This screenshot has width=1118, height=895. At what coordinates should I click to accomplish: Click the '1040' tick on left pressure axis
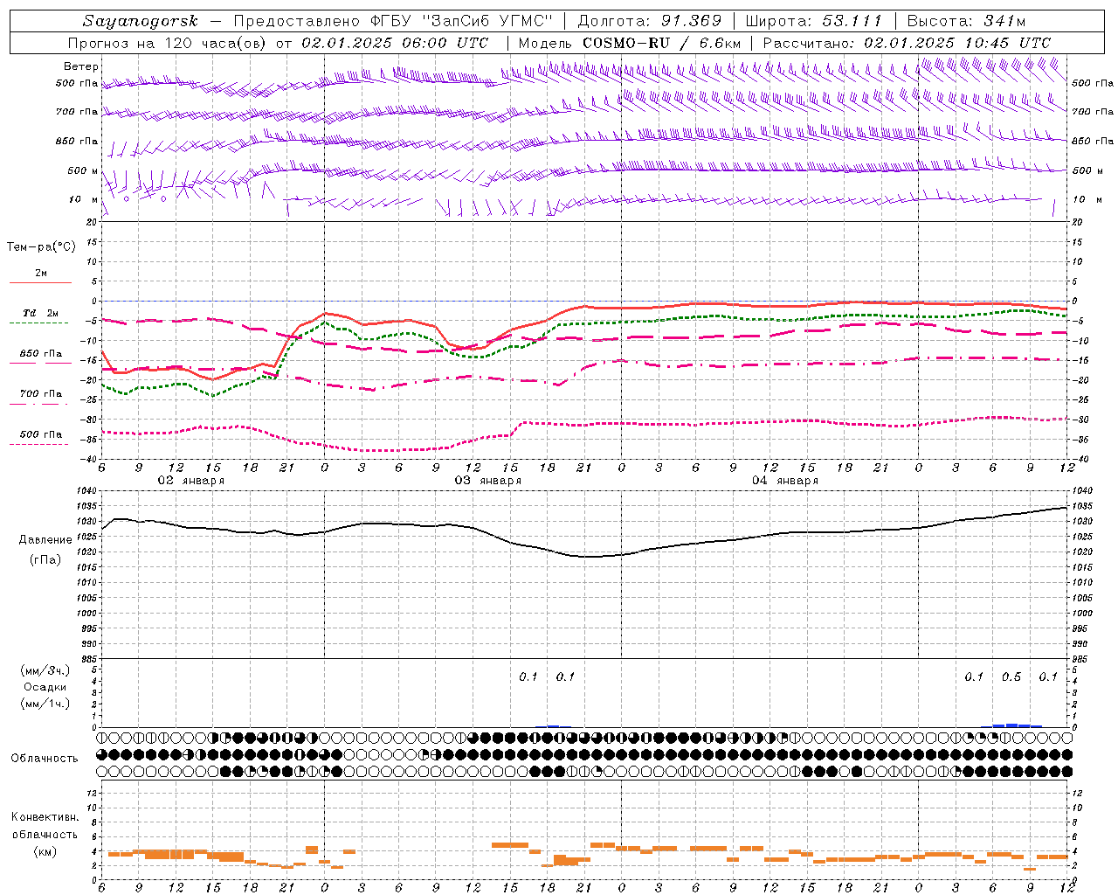point(86,490)
